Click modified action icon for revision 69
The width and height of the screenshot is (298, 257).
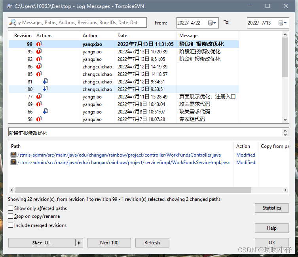point(39,104)
